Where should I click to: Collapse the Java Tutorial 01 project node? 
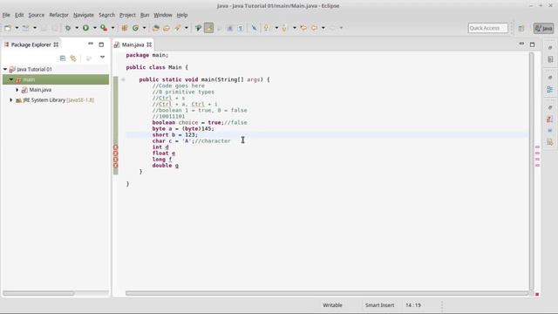tap(5, 69)
